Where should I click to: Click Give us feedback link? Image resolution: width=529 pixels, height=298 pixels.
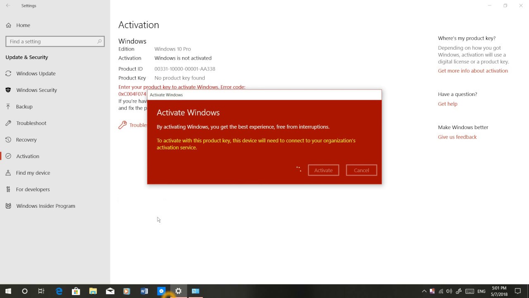[x=457, y=137]
